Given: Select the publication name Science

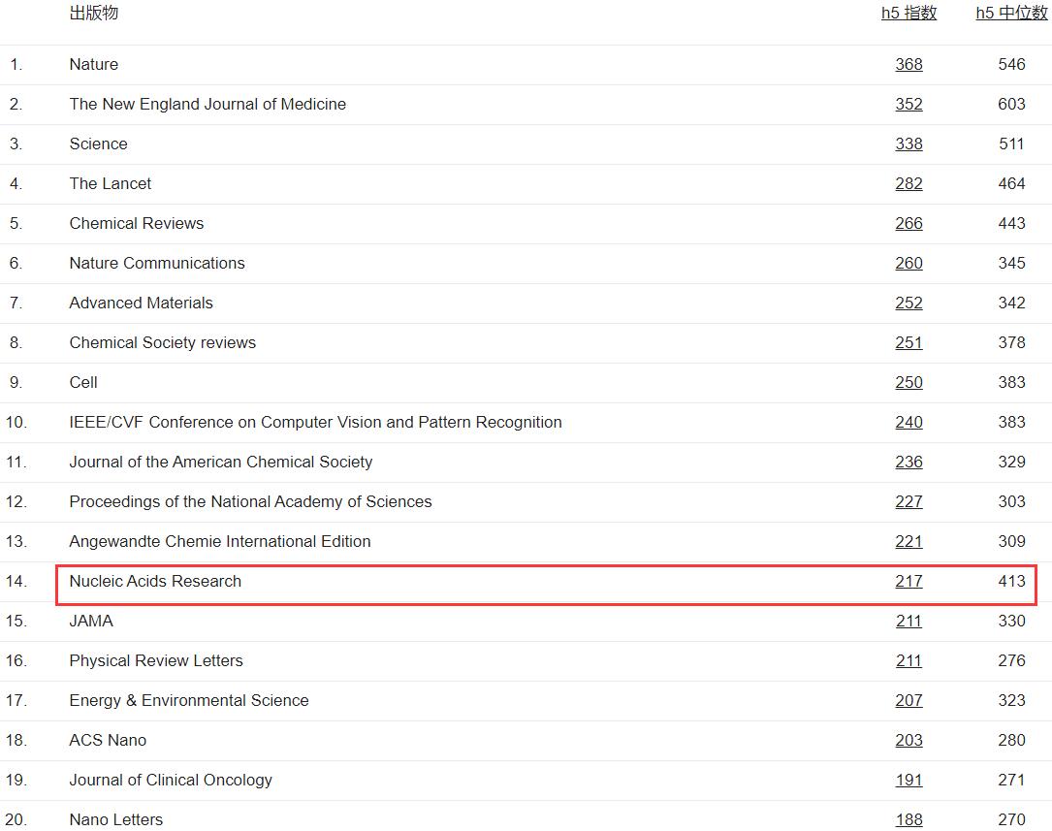Looking at the screenshot, I should click(x=98, y=144).
